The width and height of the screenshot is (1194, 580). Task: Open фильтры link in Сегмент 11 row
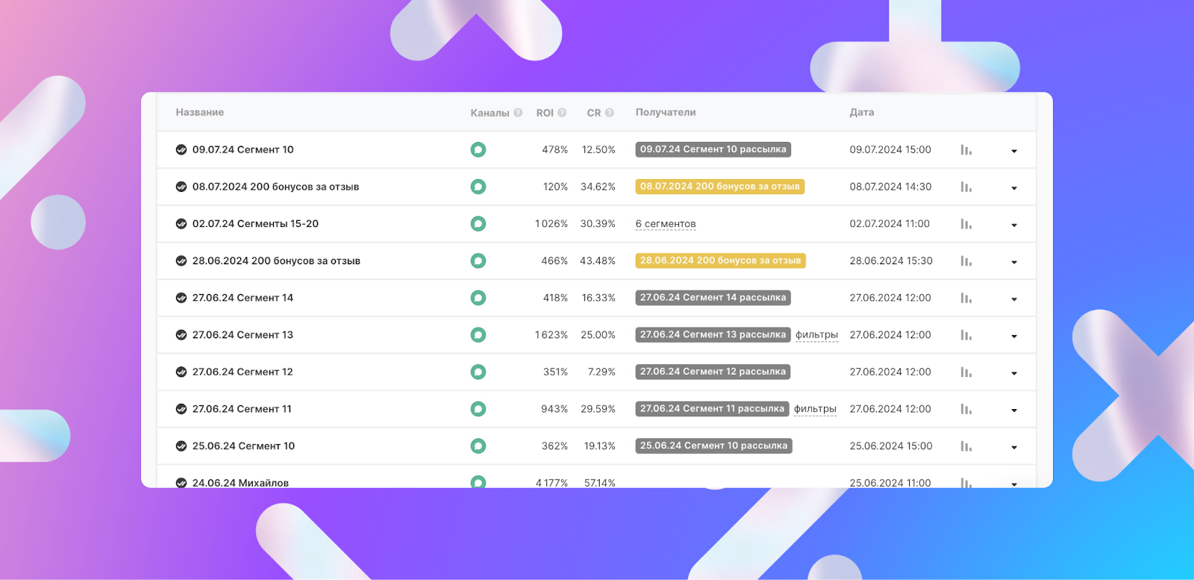[x=815, y=409]
